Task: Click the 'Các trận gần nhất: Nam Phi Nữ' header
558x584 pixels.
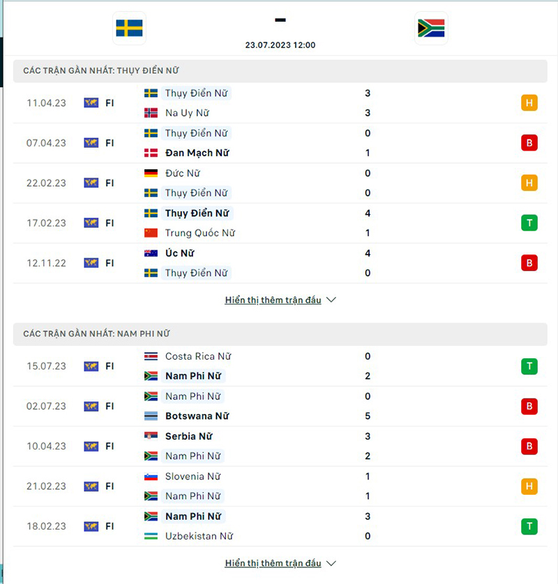Action: click(x=96, y=334)
